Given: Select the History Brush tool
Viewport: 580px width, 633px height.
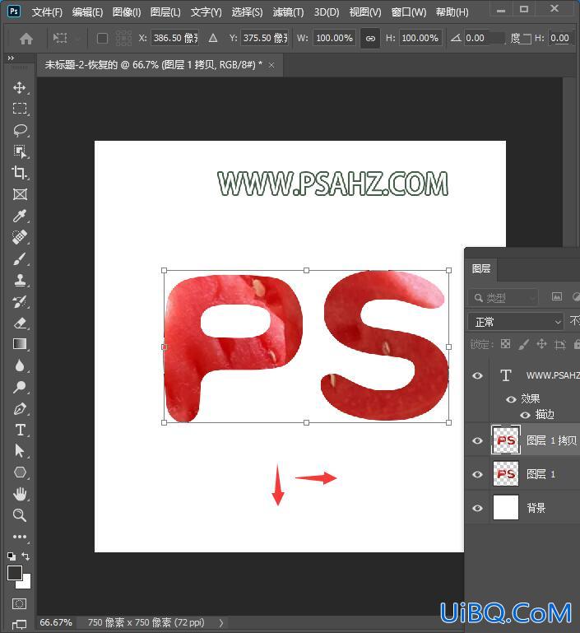Looking at the screenshot, I should click(x=20, y=301).
